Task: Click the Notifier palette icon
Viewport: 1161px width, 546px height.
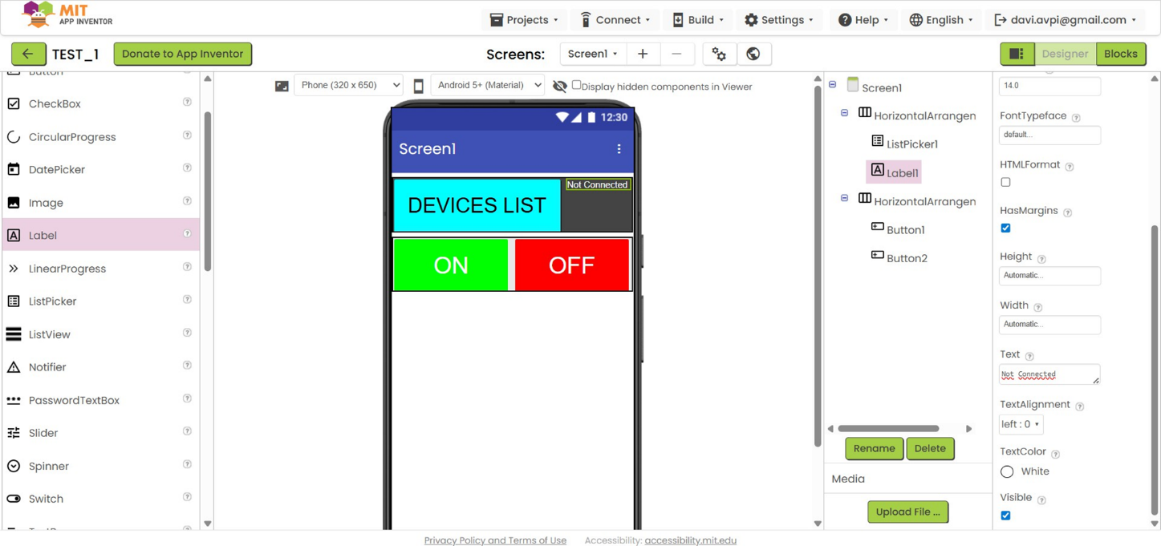Action: point(14,367)
